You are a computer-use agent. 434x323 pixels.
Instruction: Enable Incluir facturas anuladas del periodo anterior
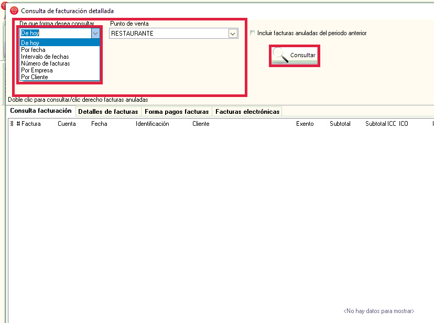coord(253,33)
